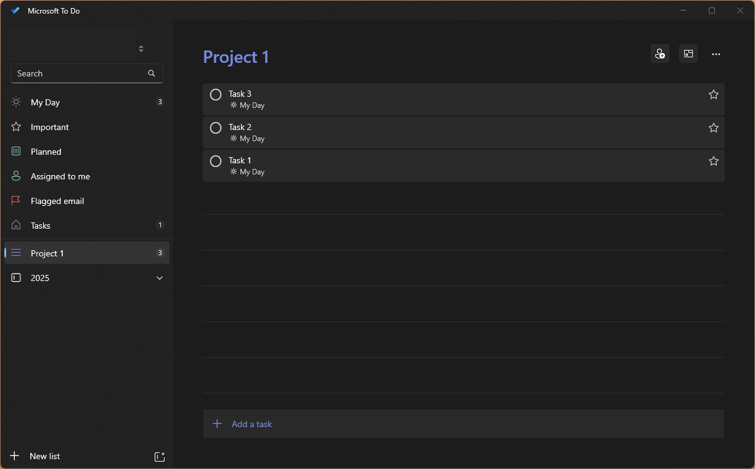The width and height of the screenshot is (755, 469).
Task: Click the Project 1 list title
Action: point(236,57)
